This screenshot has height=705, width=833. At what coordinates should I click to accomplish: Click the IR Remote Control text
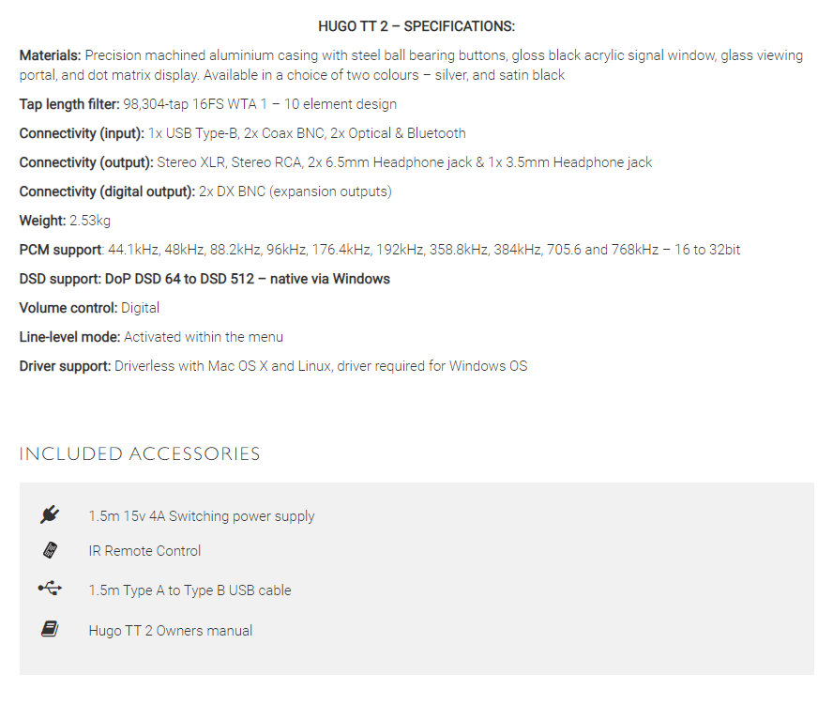click(144, 551)
